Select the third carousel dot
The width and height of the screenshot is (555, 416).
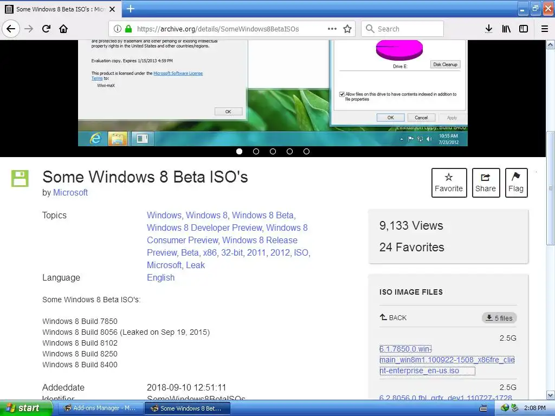pos(273,152)
